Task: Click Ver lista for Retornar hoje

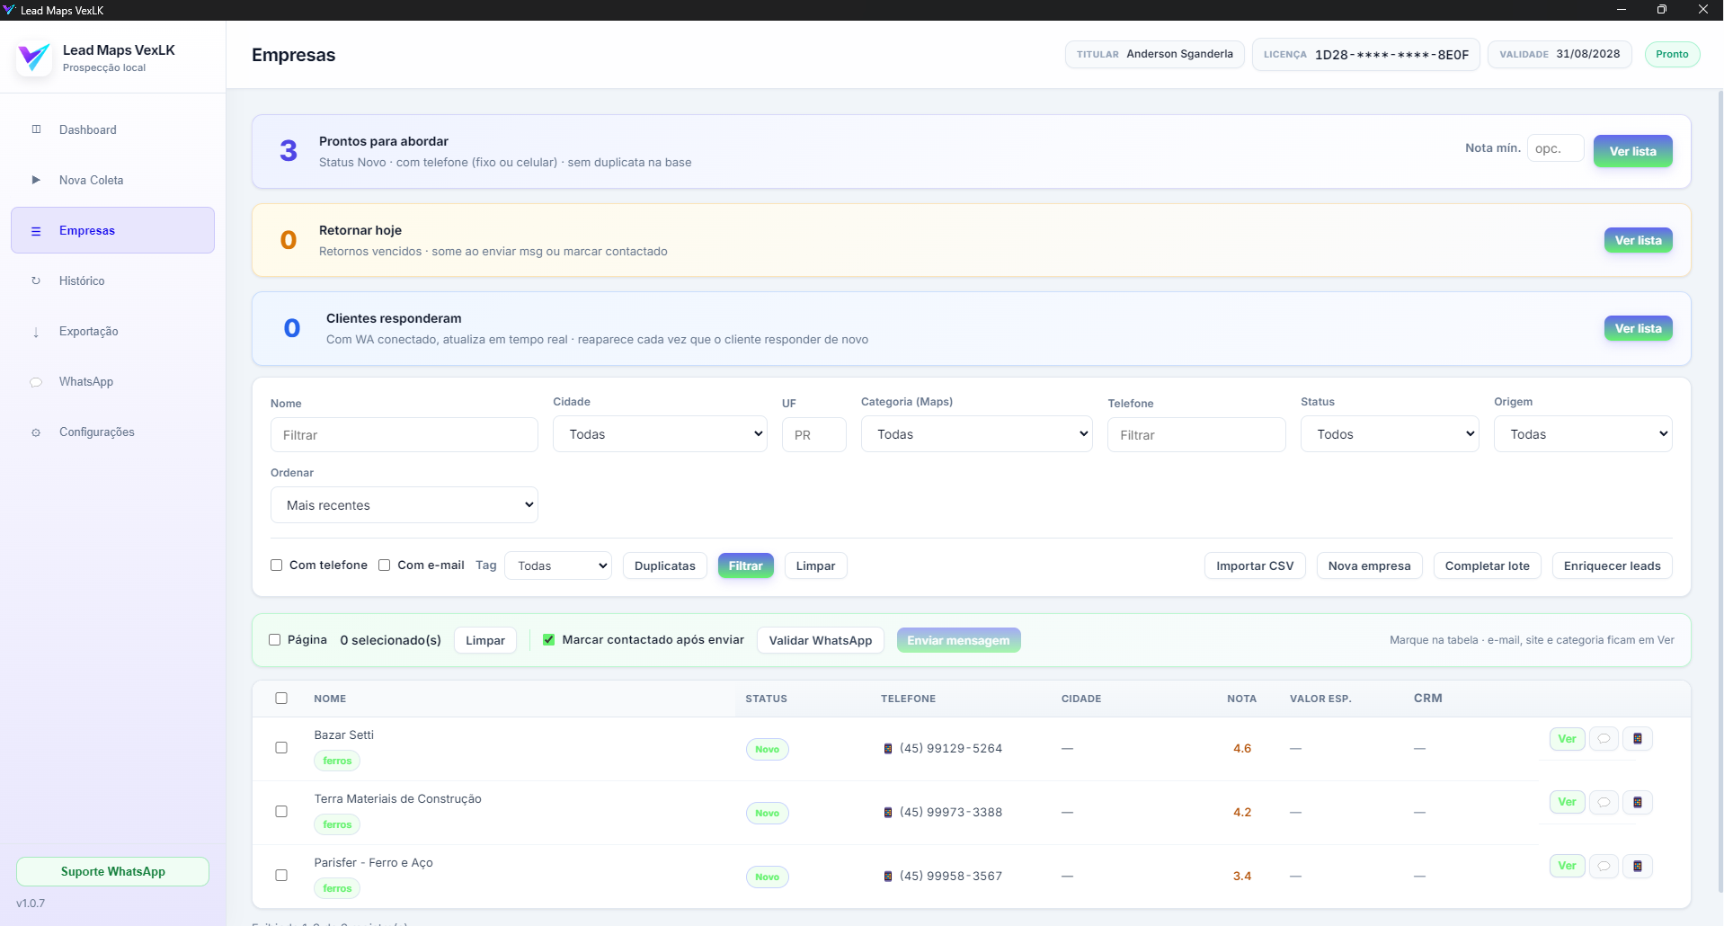Action: pos(1638,240)
